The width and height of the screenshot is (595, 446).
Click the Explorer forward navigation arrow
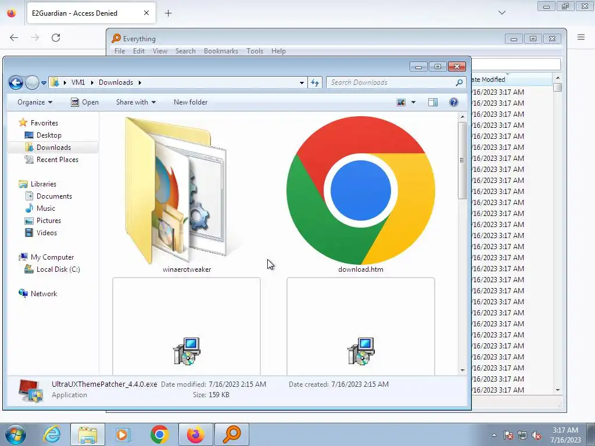(x=33, y=82)
